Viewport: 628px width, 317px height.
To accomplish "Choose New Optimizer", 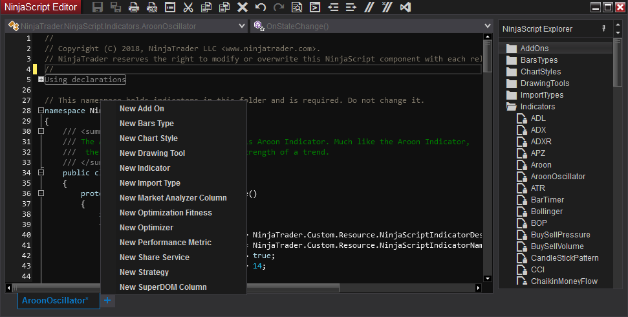I will [173, 227].
